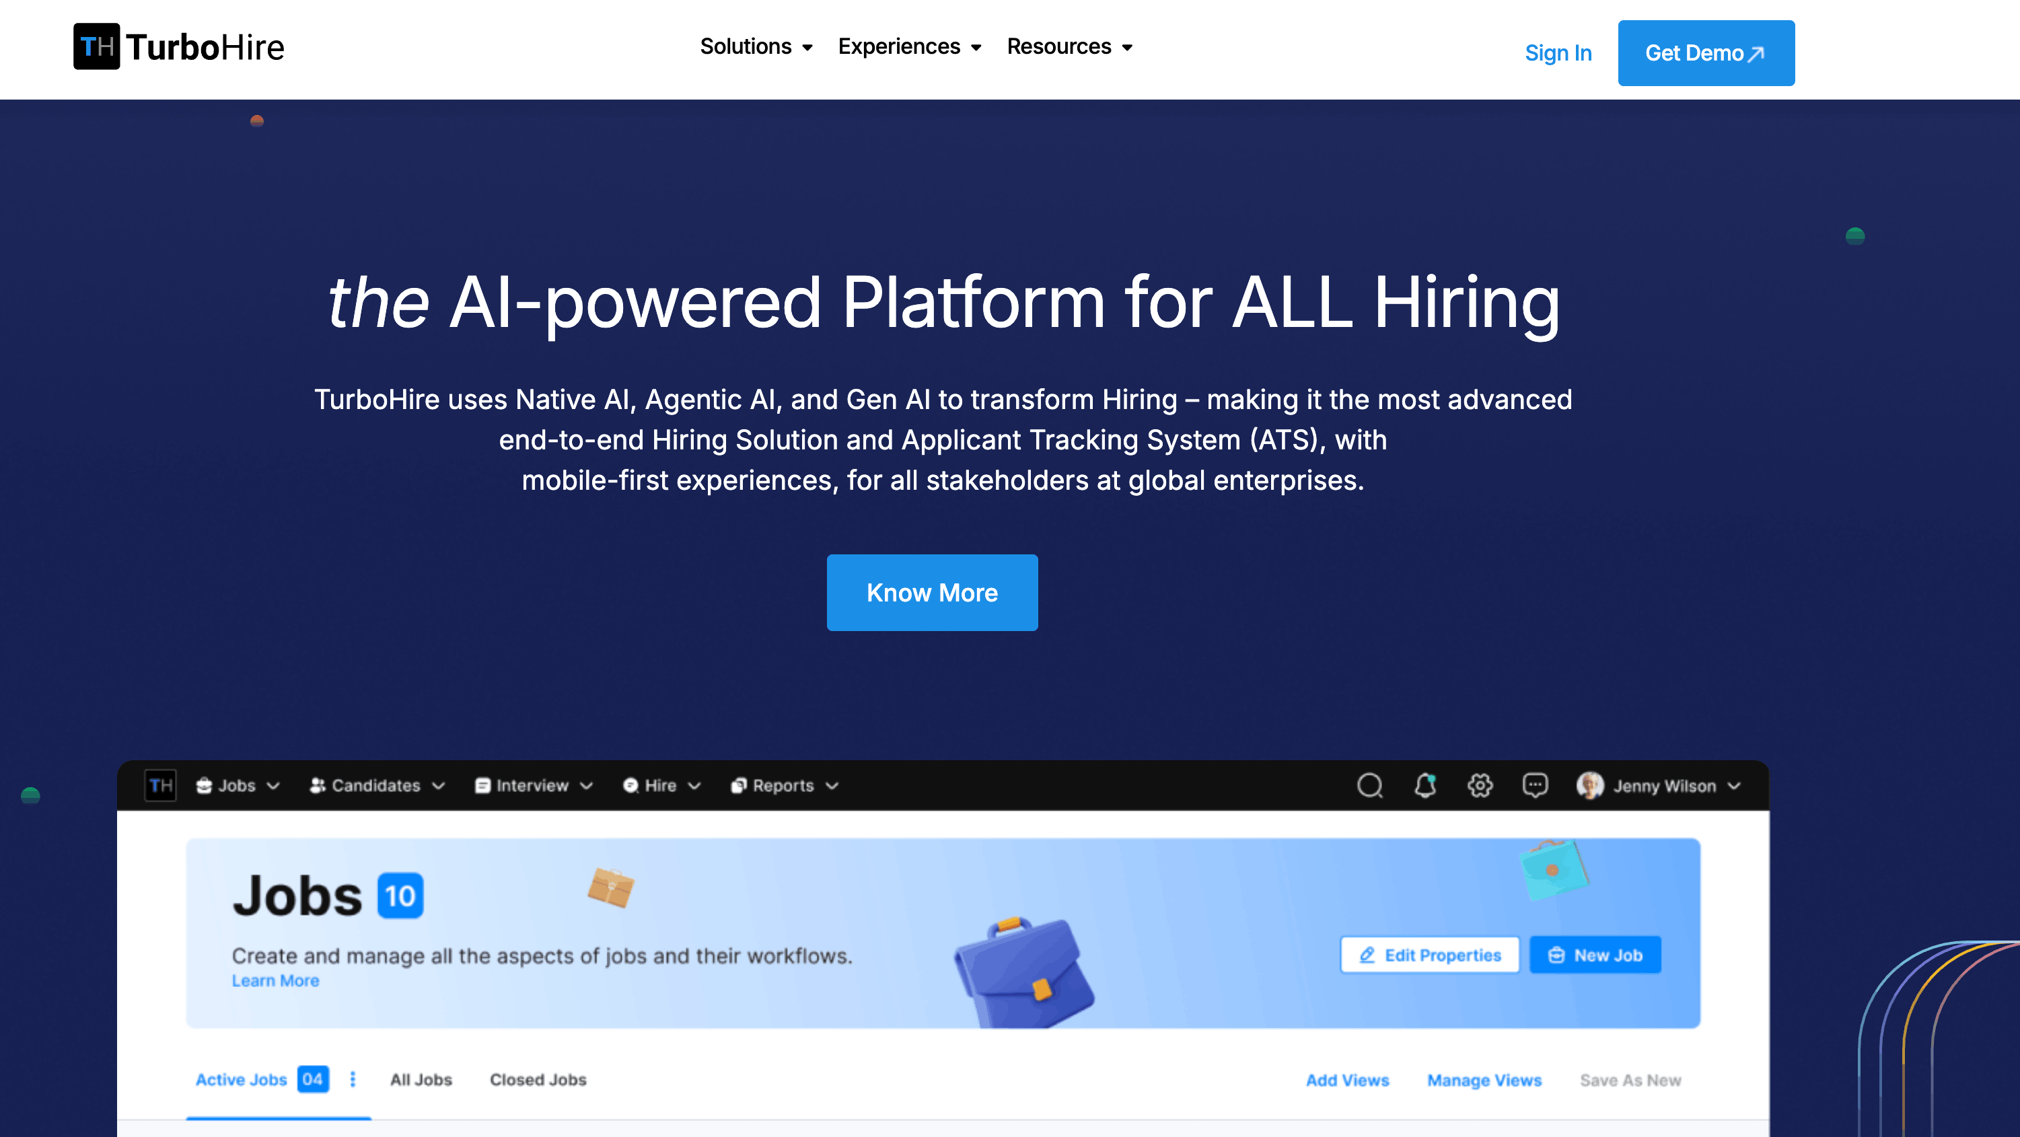This screenshot has width=2020, height=1137.
Task: Open chat using the message bubble icon
Action: point(1535,785)
